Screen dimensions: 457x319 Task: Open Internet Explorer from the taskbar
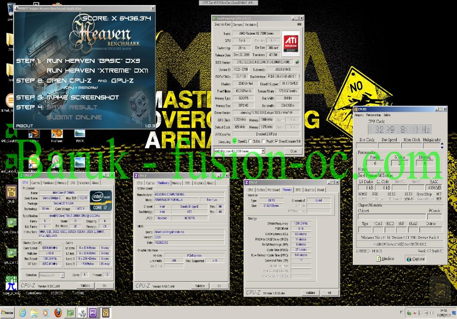pyautogui.click(x=22, y=313)
